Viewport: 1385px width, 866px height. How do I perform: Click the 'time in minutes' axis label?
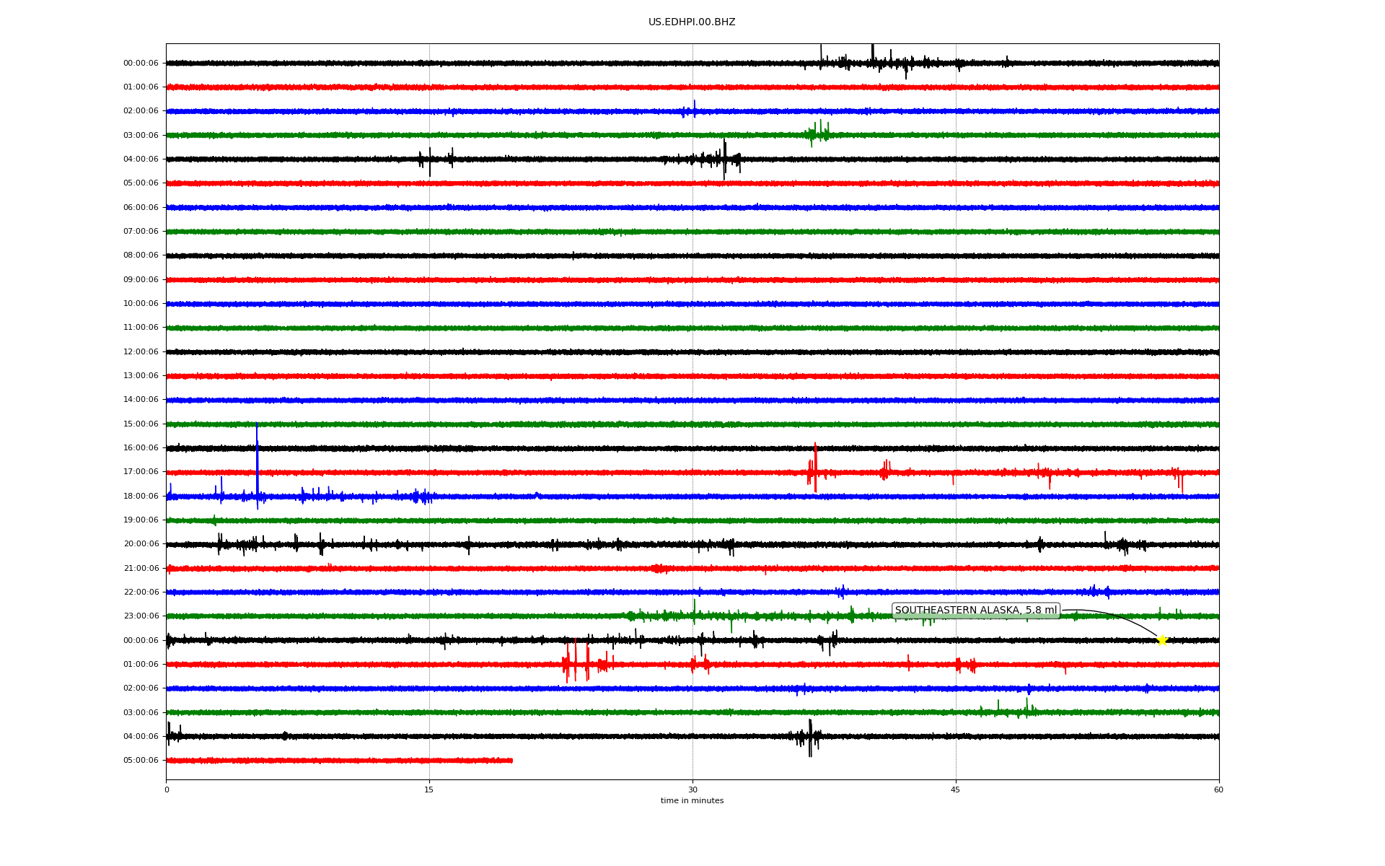(x=692, y=801)
